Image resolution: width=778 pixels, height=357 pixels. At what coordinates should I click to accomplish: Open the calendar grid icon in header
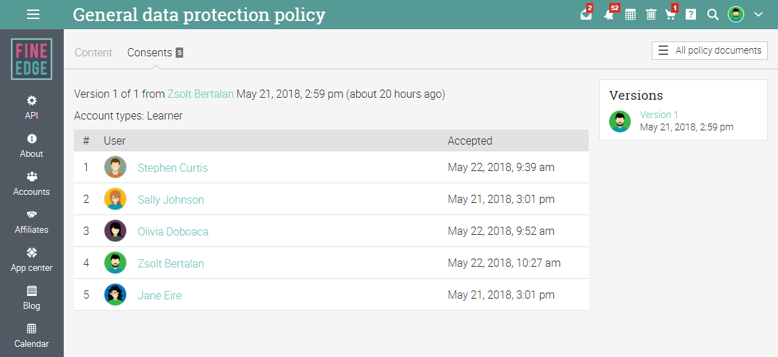pyautogui.click(x=630, y=15)
